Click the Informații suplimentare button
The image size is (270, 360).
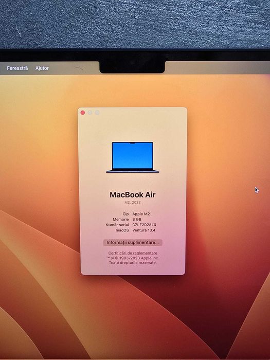(133, 242)
